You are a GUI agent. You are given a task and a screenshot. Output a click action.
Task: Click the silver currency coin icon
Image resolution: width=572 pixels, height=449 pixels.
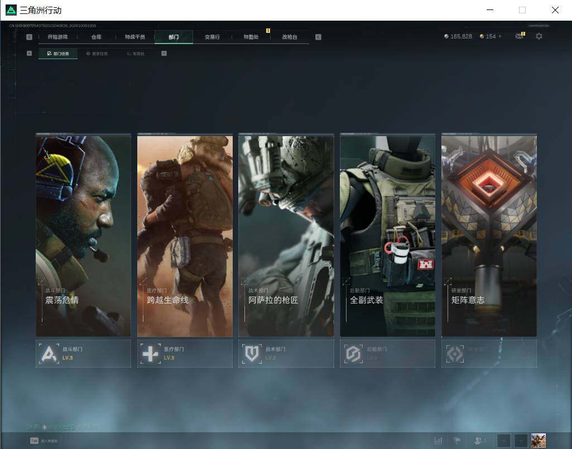click(x=446, y=36)
